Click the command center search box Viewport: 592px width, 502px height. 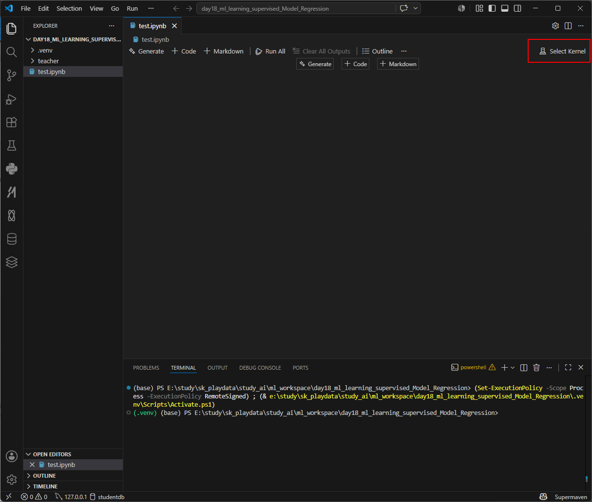point(296,8)
